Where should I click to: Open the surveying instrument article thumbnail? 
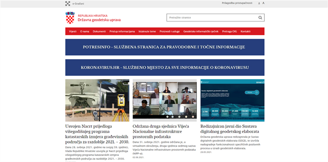97,100
